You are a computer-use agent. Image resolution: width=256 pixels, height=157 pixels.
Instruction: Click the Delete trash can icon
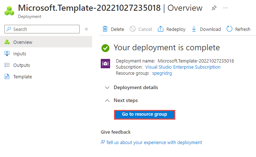pyautogui.click(x=105, y=29)
